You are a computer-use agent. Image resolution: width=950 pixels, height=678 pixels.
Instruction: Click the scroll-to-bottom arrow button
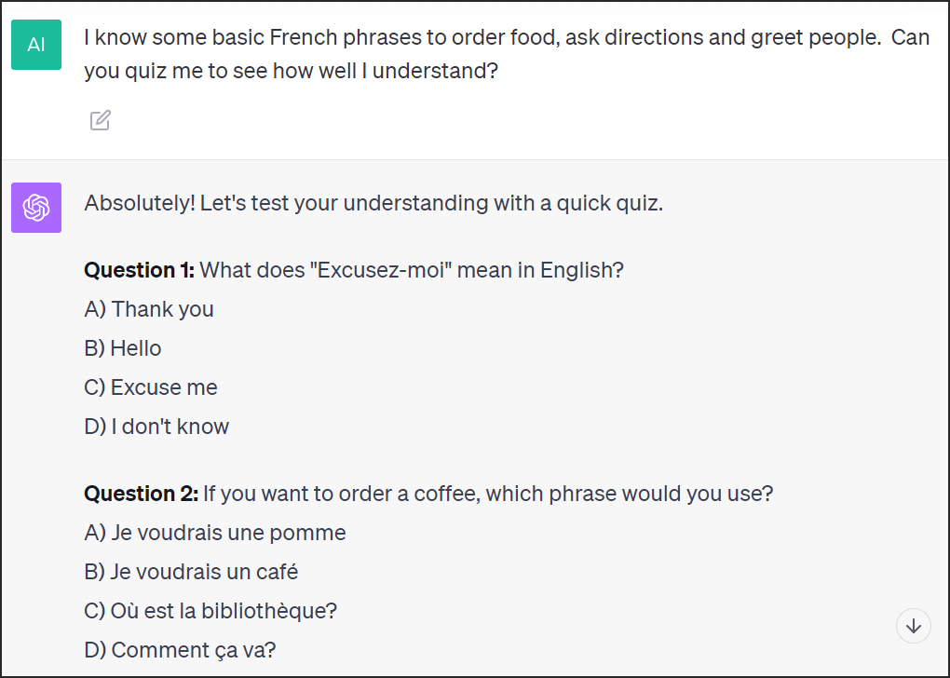[x=913, y=626]
